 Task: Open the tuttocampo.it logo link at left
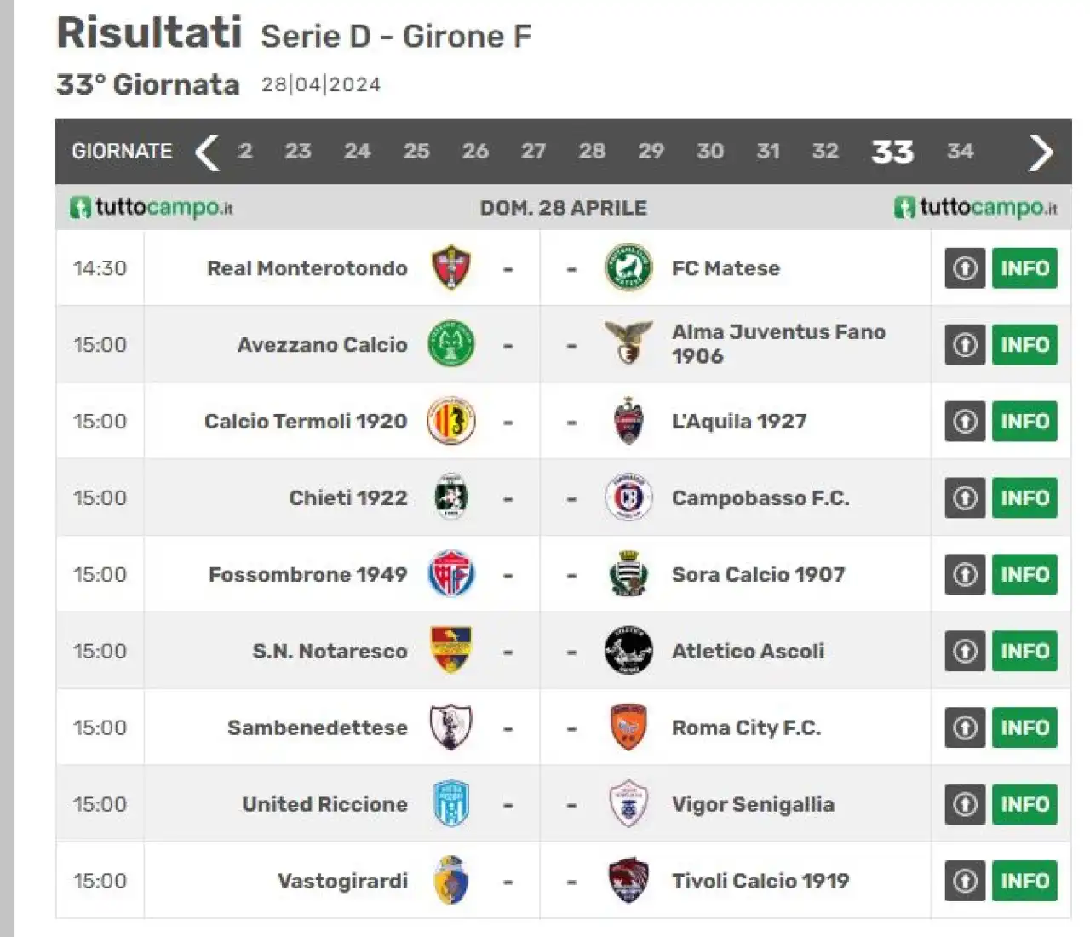click(x=152, y=207)
